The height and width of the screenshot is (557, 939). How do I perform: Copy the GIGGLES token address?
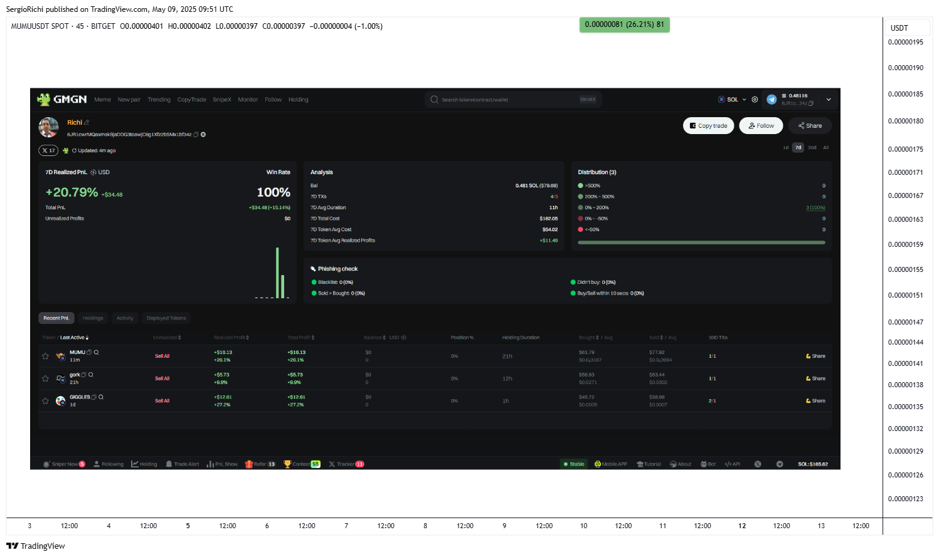93,397
